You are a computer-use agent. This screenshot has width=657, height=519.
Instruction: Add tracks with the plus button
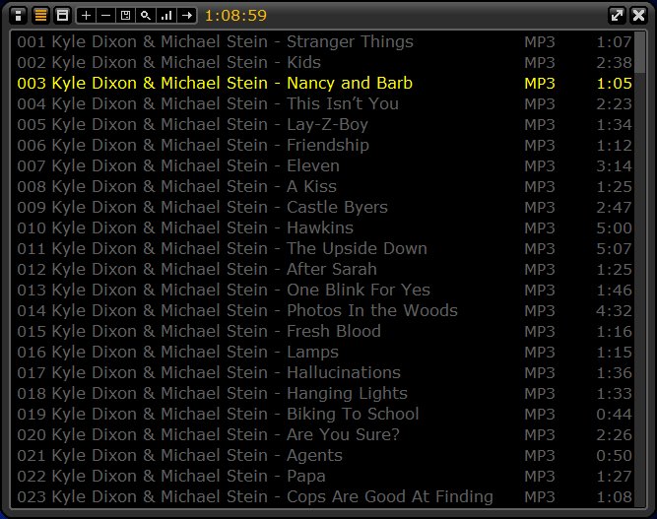point(86,16)
